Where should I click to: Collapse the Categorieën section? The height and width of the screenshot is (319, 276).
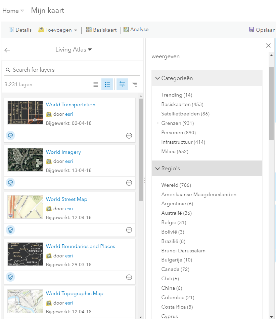click(157, 78)
